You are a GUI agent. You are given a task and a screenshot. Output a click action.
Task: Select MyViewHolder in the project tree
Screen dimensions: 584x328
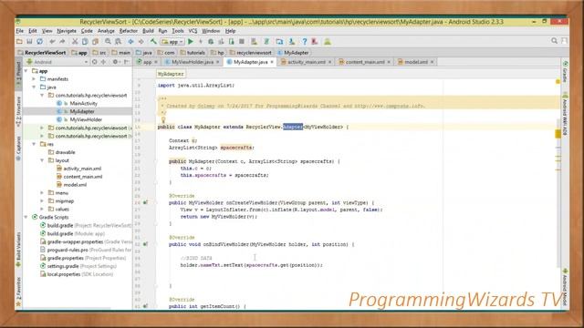86,119
